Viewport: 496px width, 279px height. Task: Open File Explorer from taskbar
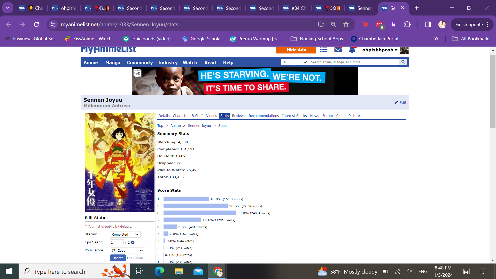[x=179, y=272]
